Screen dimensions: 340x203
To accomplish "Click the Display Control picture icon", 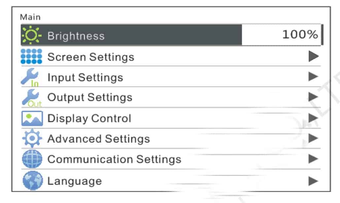I will pos(31,119).
